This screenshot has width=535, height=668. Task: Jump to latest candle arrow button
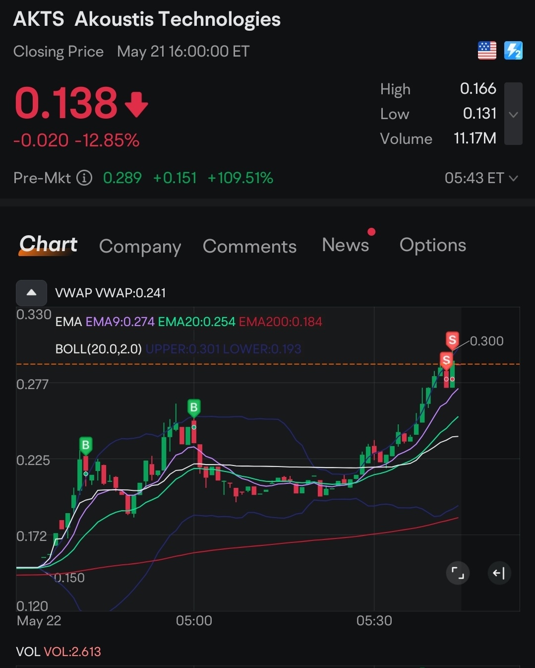coord(499,573)
